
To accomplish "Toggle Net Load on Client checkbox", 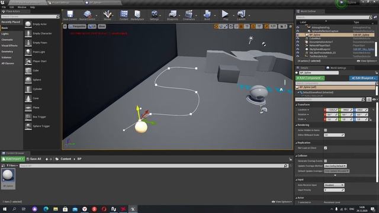I will [x=326, y=148].
